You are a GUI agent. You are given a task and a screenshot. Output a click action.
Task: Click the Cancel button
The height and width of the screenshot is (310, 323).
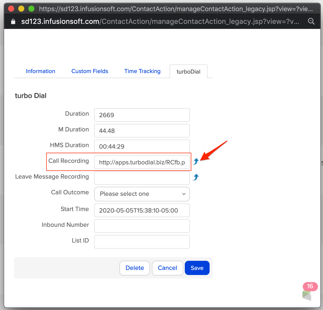click(x=167, y=268)
